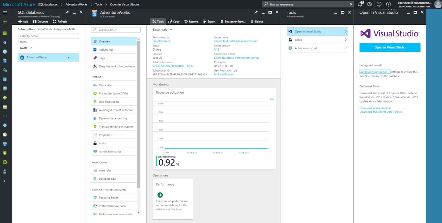This screenshot has height=223, width=442.
Task: Click the Filter by name field
Action: pos(48,36)
